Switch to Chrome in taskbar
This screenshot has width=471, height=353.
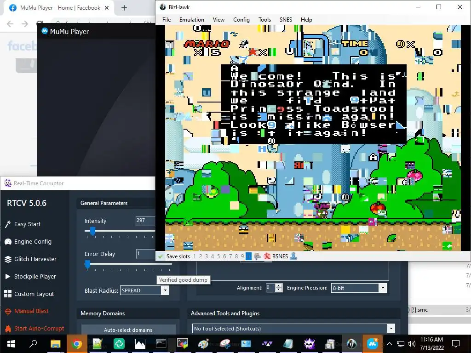(x=77, y=343)
